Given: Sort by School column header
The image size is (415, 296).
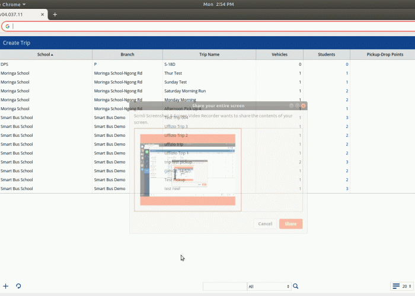Looking at the screenshot, I should click(45, 54).
